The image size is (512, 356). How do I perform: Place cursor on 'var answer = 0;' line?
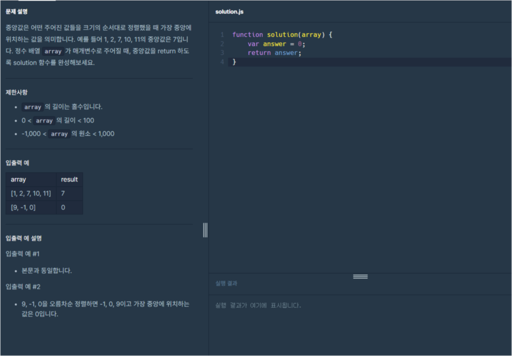276,44
